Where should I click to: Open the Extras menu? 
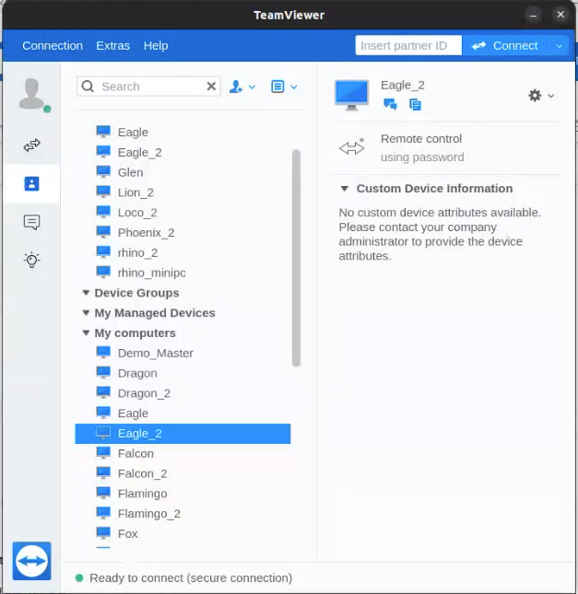pyautogui.click(x=112, y=46)
